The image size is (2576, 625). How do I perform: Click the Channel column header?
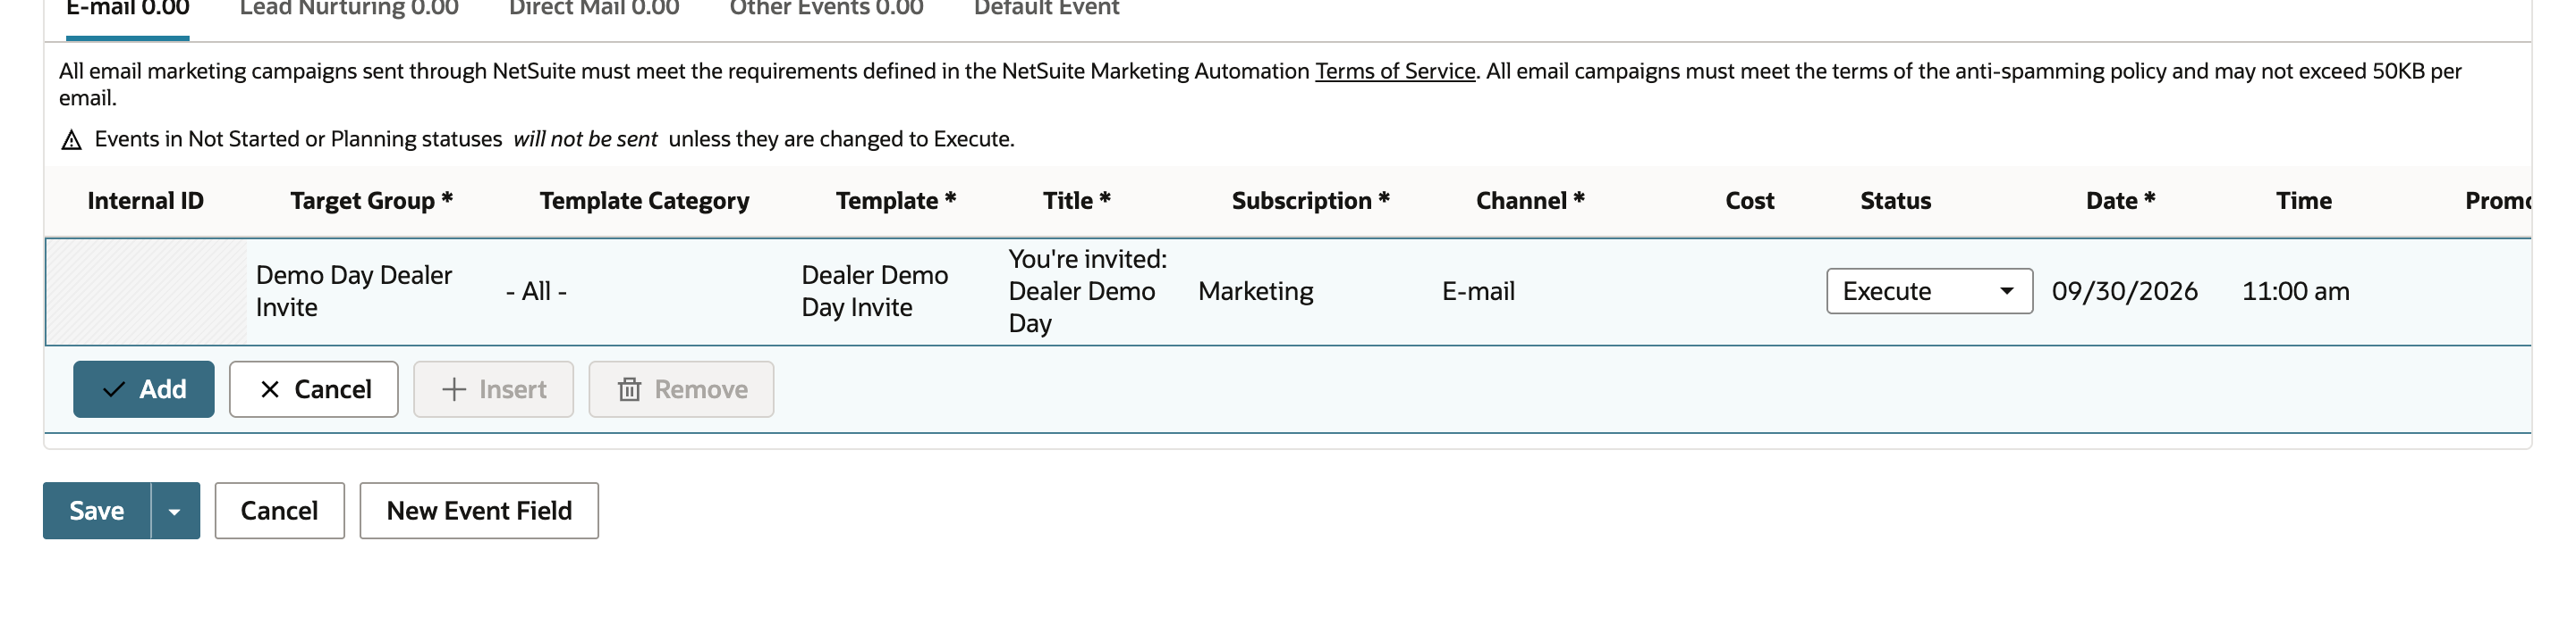click(1530, 201)
